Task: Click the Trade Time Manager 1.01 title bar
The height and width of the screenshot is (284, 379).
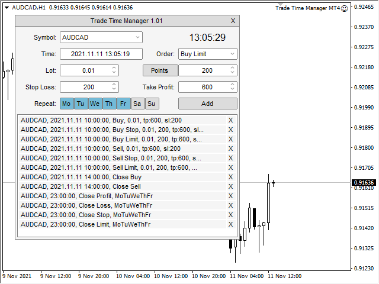Action: click(127, 21)
